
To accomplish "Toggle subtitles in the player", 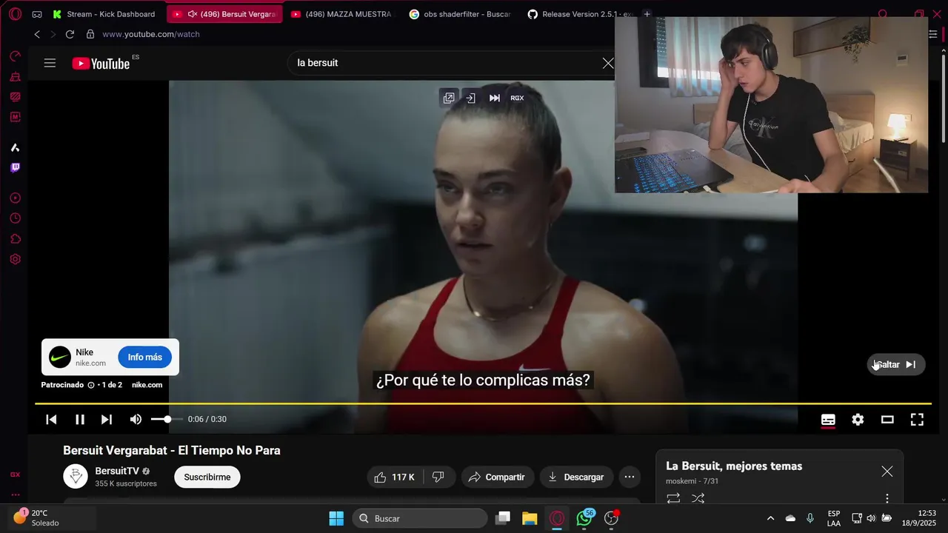I will [828, 420].
